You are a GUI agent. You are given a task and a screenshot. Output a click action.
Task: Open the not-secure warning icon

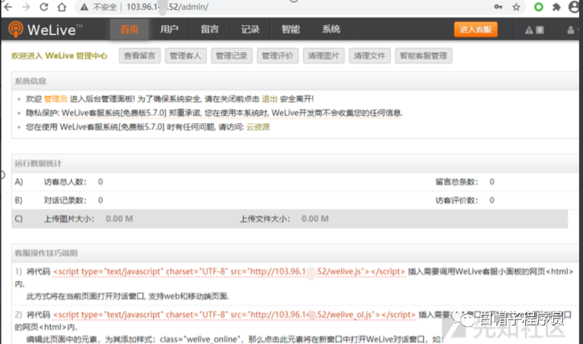84,6
